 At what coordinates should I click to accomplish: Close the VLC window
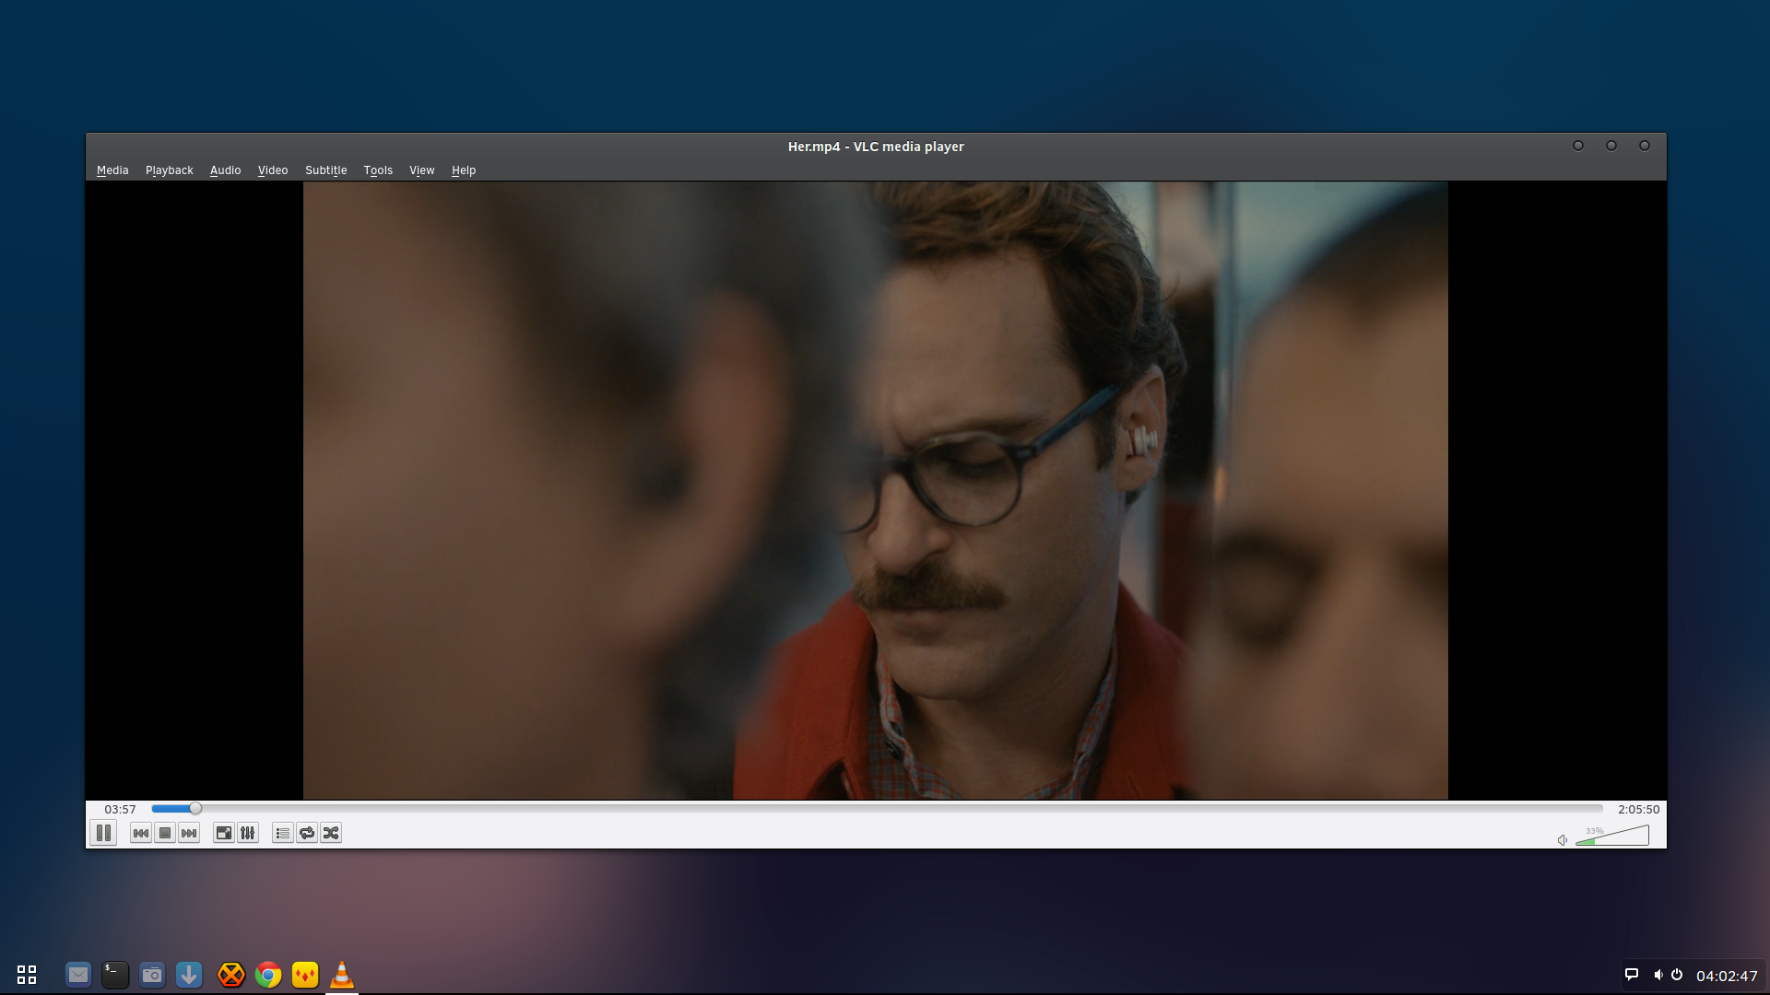1645,146
